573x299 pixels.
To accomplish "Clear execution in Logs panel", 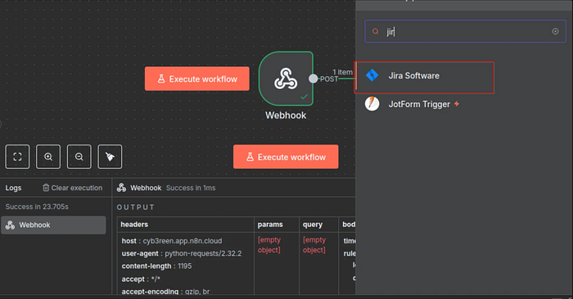I will tap(72, 188).
